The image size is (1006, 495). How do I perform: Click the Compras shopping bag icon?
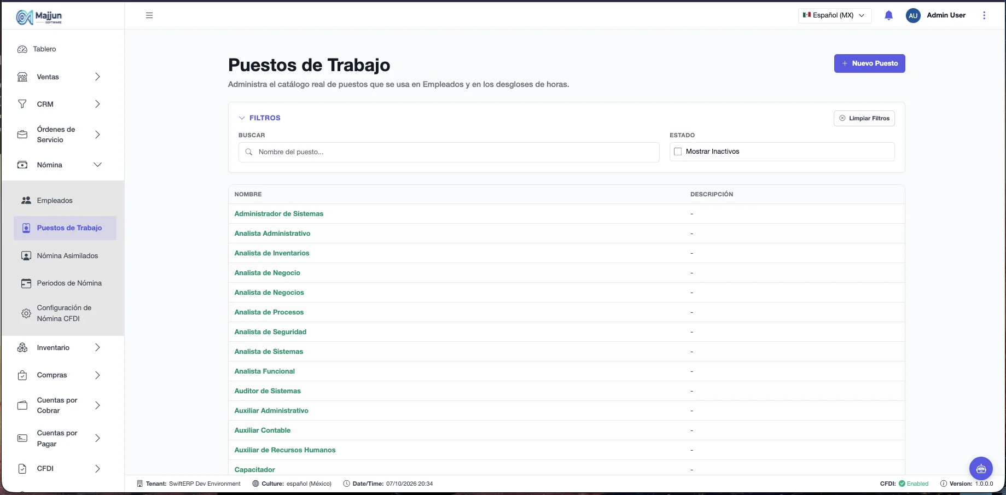pyautogui.click(x=22, y=375)
